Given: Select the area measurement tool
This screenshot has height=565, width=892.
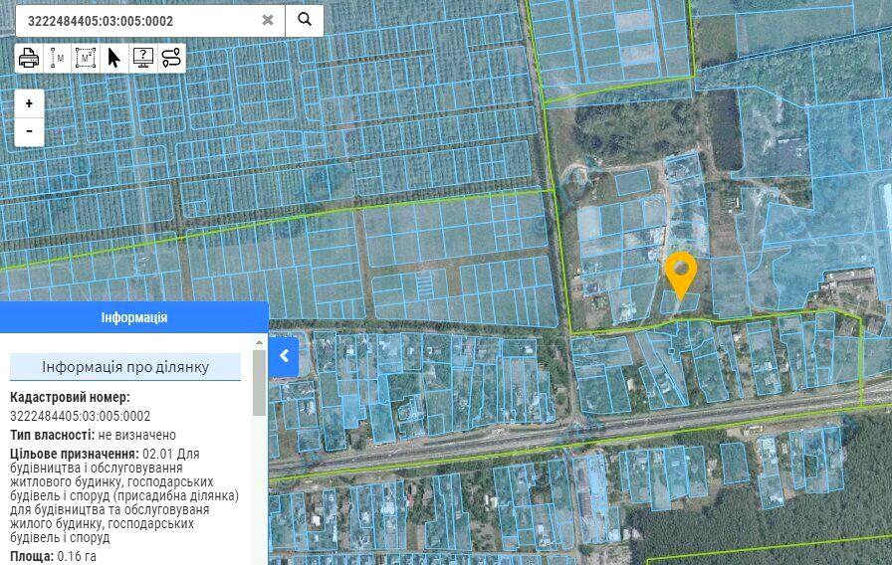Looking at the screenshot, I should click(x=86, y=58).
